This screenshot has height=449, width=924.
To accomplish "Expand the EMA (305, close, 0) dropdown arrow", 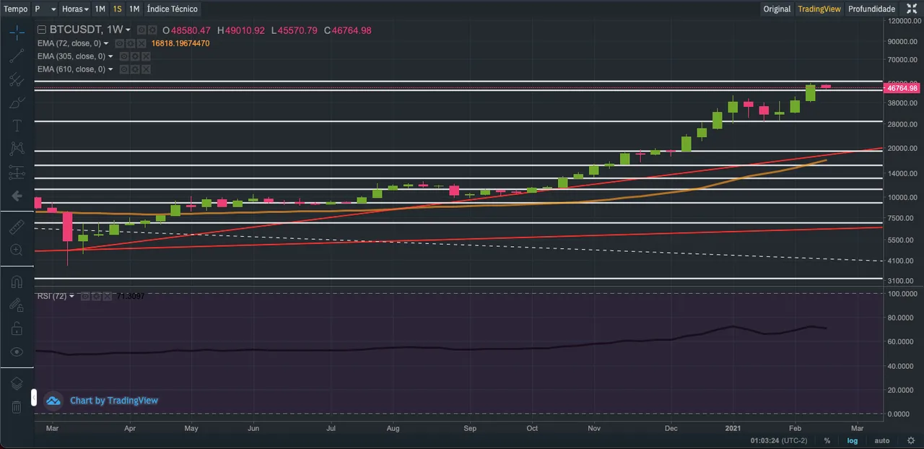I will 110,56.
